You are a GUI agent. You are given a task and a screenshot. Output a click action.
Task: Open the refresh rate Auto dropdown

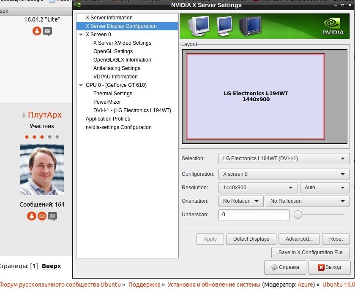pos(325,188)
